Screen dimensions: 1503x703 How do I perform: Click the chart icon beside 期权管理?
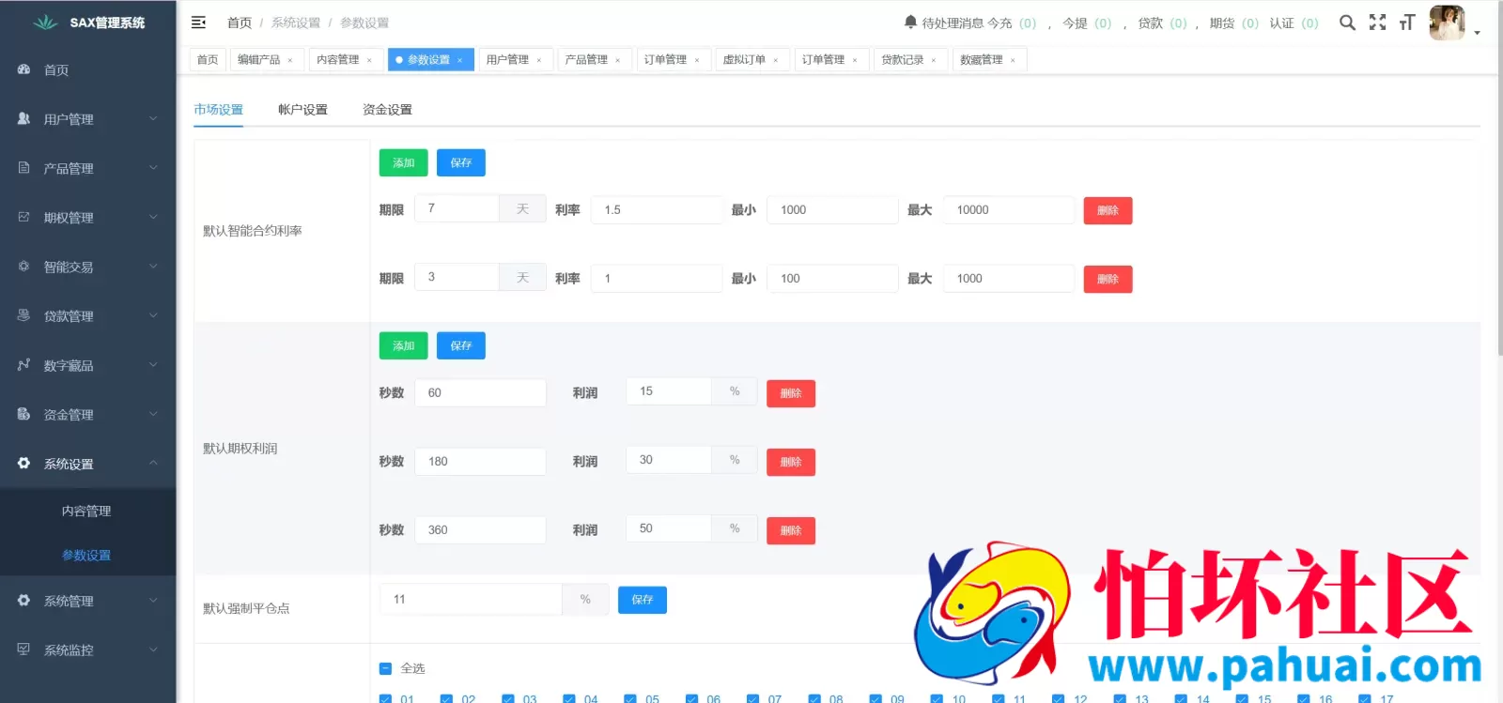coord(23,217)
